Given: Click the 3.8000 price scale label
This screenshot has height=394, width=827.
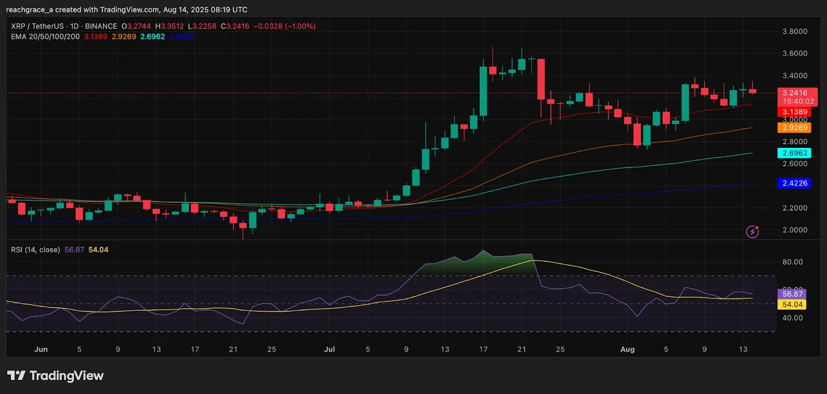Looking at the screenshot, I should (795, 31).
